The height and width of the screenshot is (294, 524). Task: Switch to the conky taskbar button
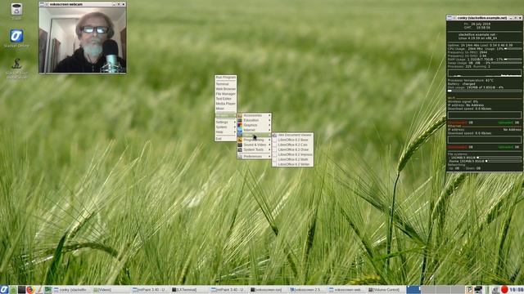coord(72,290)
